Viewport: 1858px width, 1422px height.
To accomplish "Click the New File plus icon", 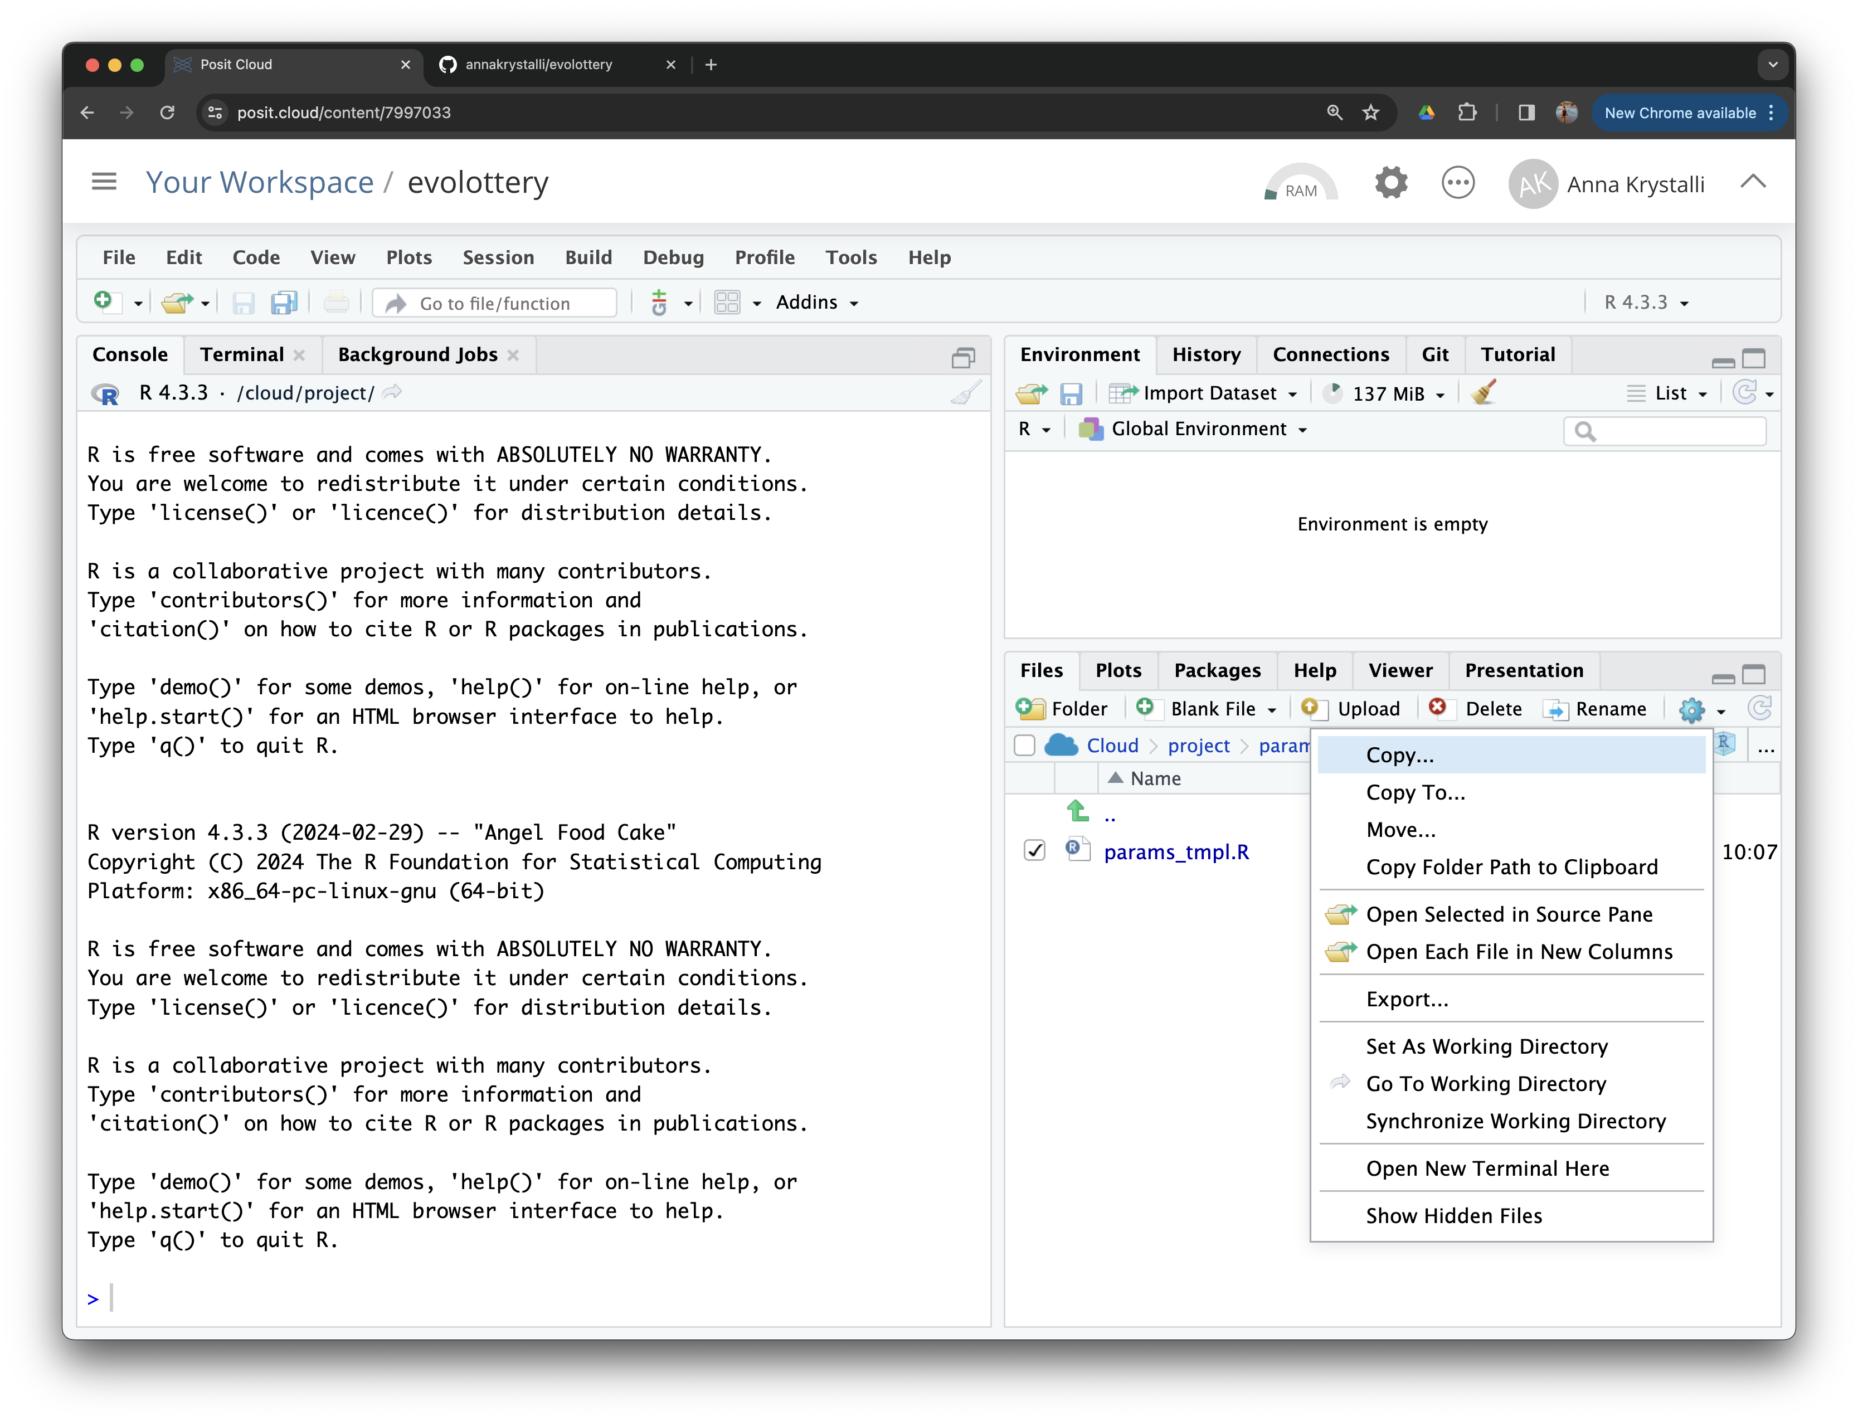I will pyautogui.click(x=103, y=301).
